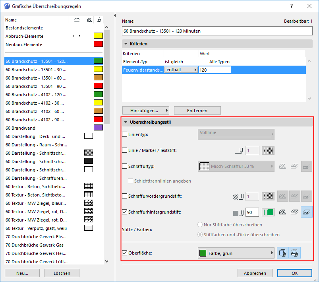Uncheck the Oberfläche checkbox
319x282 pixels.
coord(124,253)
